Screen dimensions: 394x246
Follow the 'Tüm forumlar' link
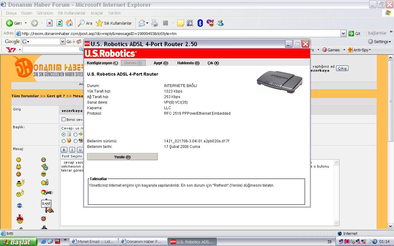coord(25,96)
